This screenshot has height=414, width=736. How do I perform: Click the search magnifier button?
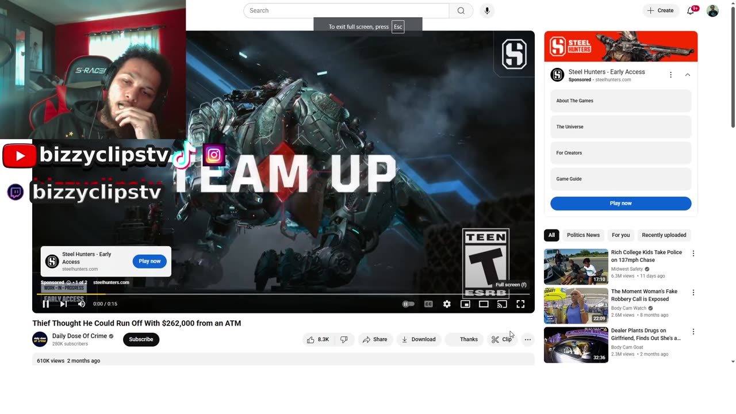[461, 10]
